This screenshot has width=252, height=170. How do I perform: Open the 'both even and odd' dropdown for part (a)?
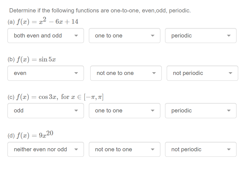46,36
